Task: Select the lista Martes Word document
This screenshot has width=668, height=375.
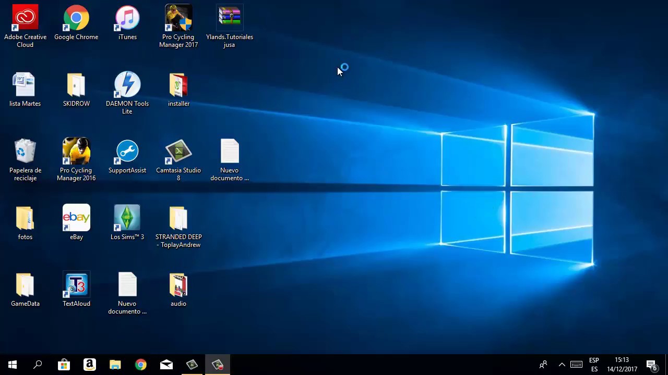Action: (x=25, y=90)
